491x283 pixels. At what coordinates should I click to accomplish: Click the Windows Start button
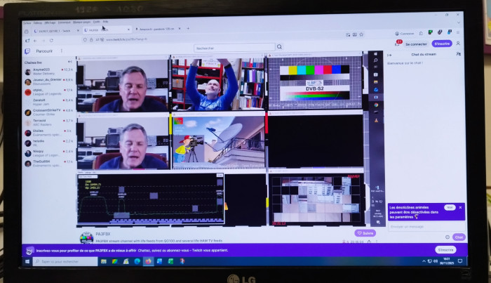pos(27,261)
